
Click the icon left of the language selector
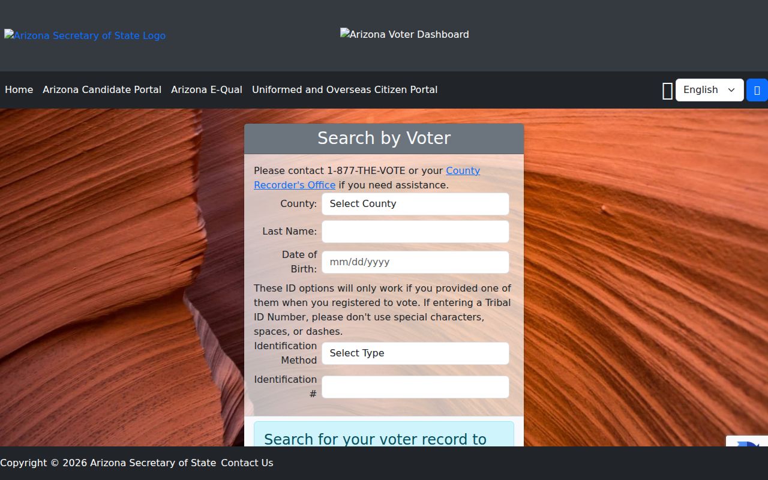pos(667,91)
